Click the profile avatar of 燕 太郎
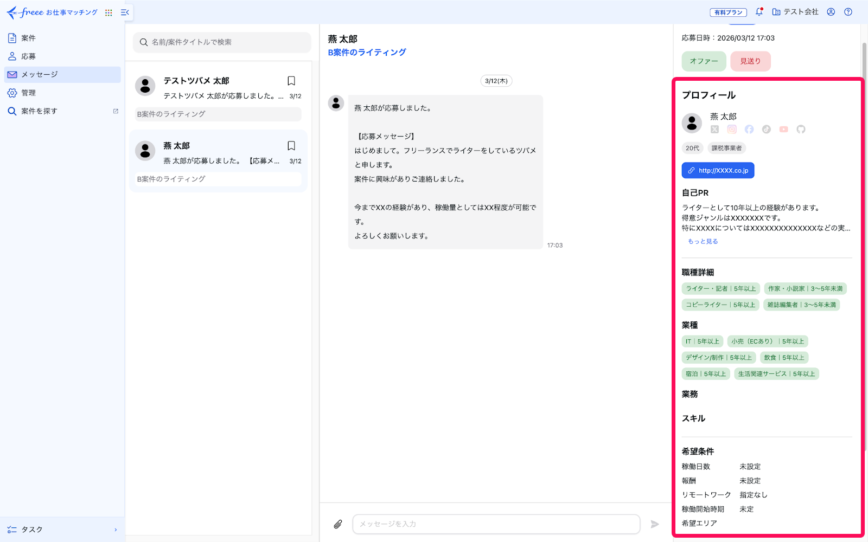Image resolution: width=868 pixels, height=542 pixels. 692,123
